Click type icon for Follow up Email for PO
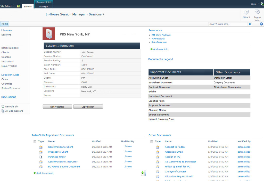 point(158,167)
